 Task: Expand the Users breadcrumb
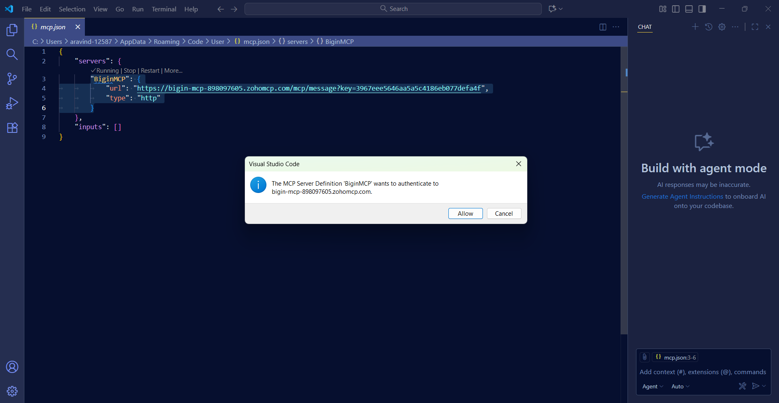pyautogui.click(x=54, y=41)
